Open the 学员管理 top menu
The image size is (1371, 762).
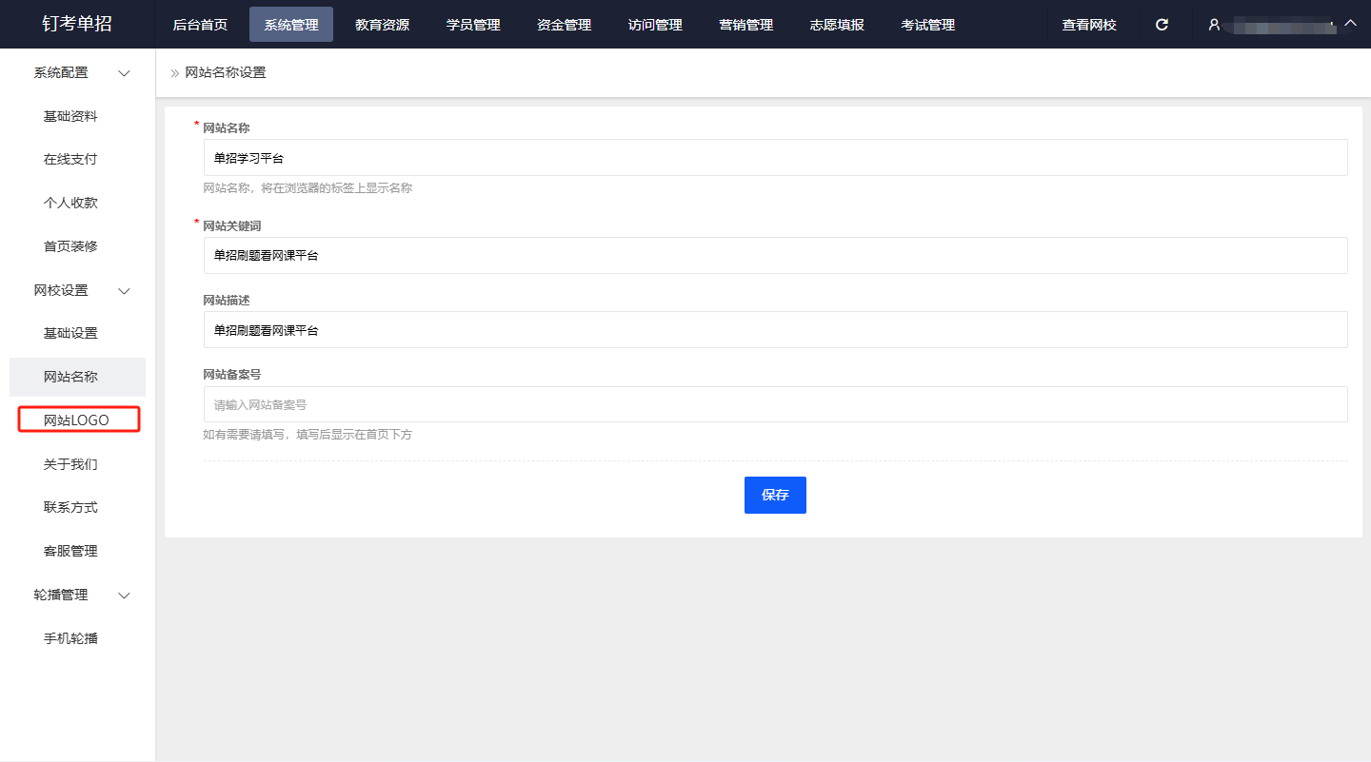(x=473, y=25)
